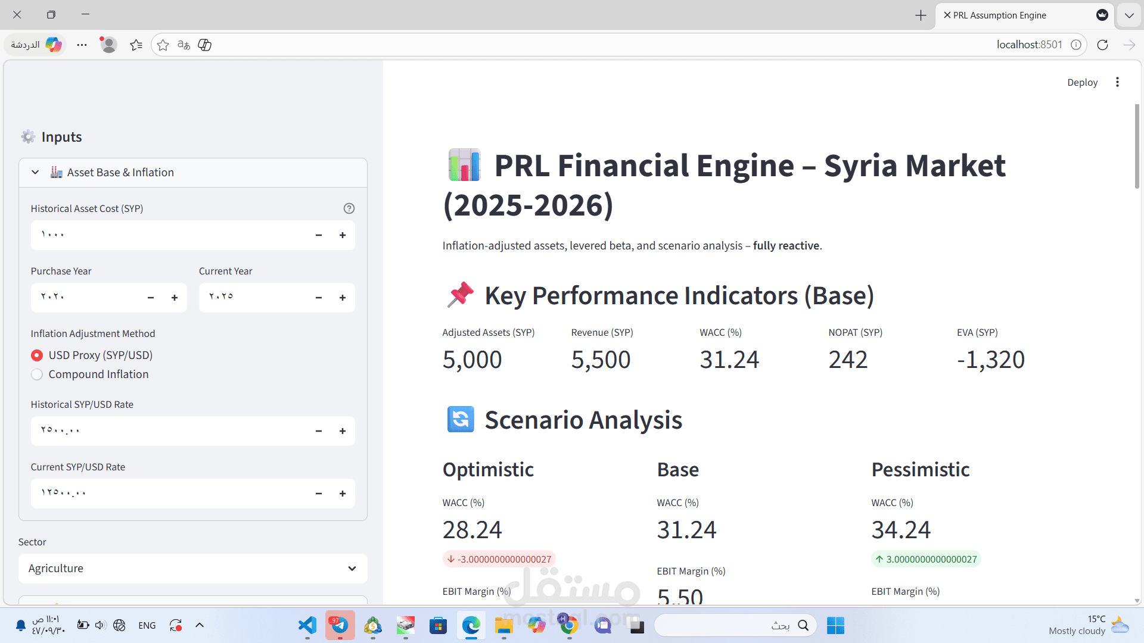Viewport: 1144px width, 643px height.
Task: Click the Optimistic WACC value 28.24
Action: [x=472, y=530]
